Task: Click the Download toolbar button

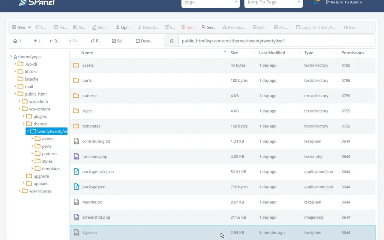Action: [x=148, y=27]
